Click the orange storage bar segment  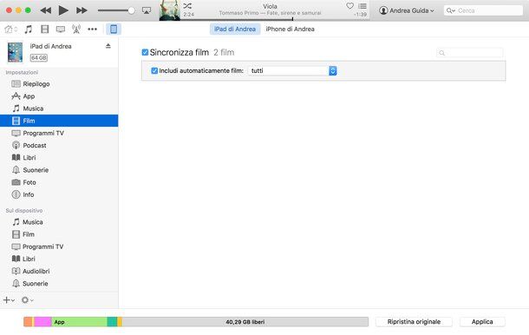(29, 322)
